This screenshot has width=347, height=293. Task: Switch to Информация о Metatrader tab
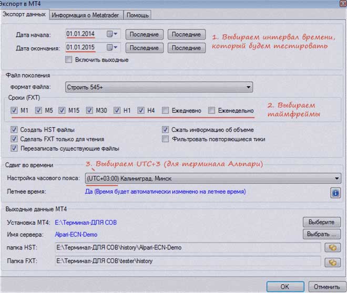tap(87, 14)
